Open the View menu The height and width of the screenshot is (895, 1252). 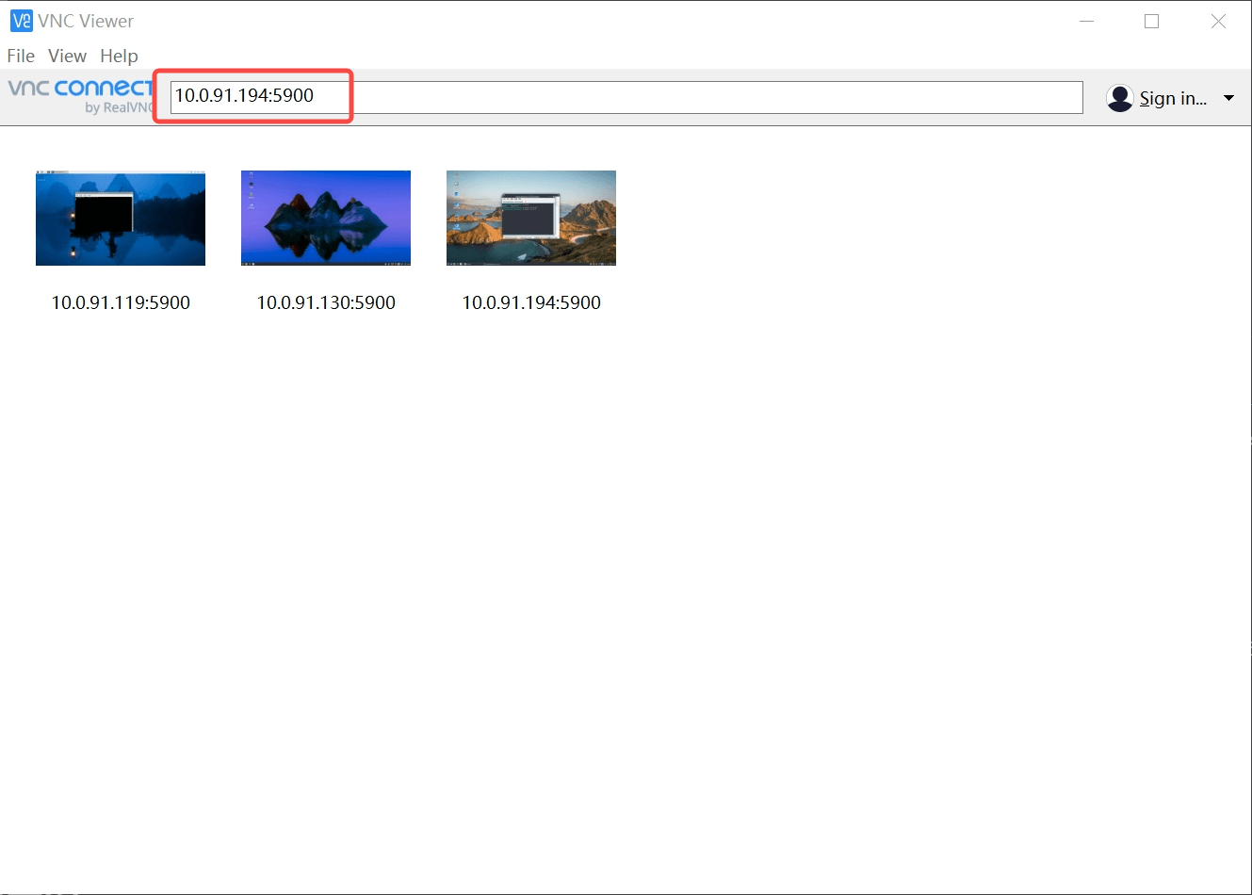(66, 56)
